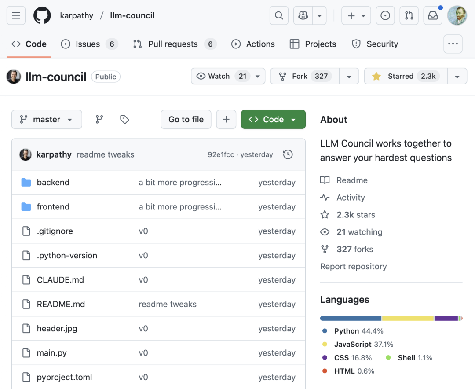Image resolution: width=475 pixels, height=389 pixels.
Task: Click the JavaScript segment of language bar
Action: (x=408, y=318)
